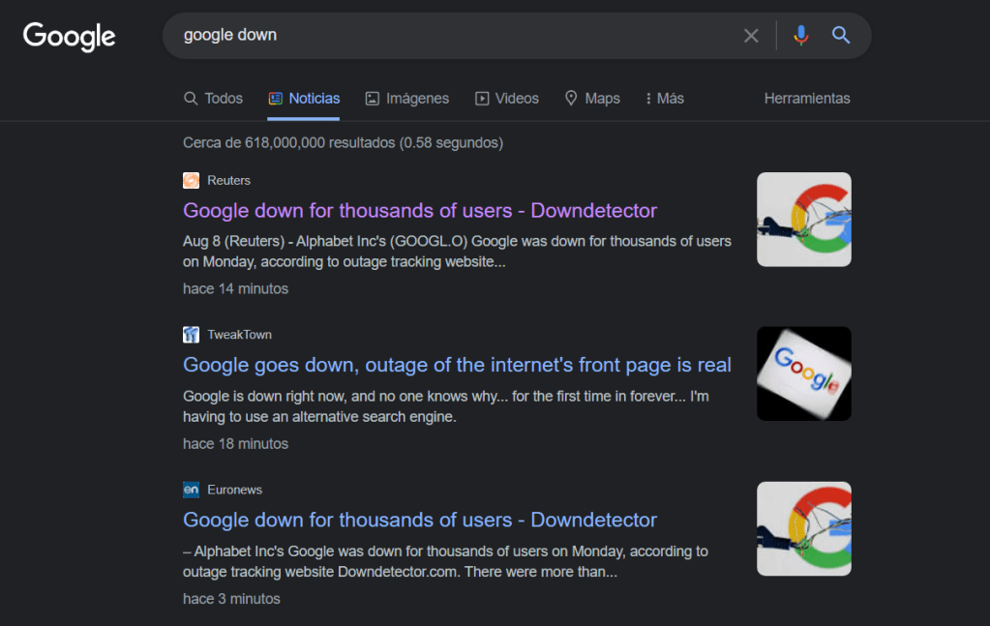Go to the Videos tab
Viewport: 990px width, 626px height.
click(506, 99)
